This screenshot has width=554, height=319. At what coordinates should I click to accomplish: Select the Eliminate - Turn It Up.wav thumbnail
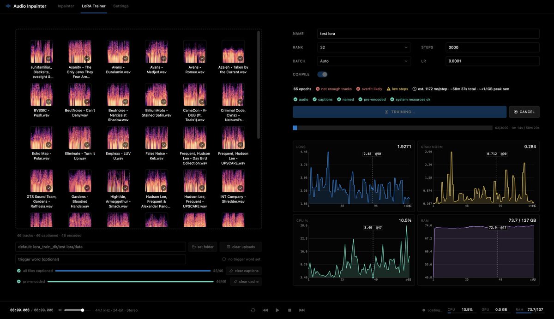[x=80, y=138]
